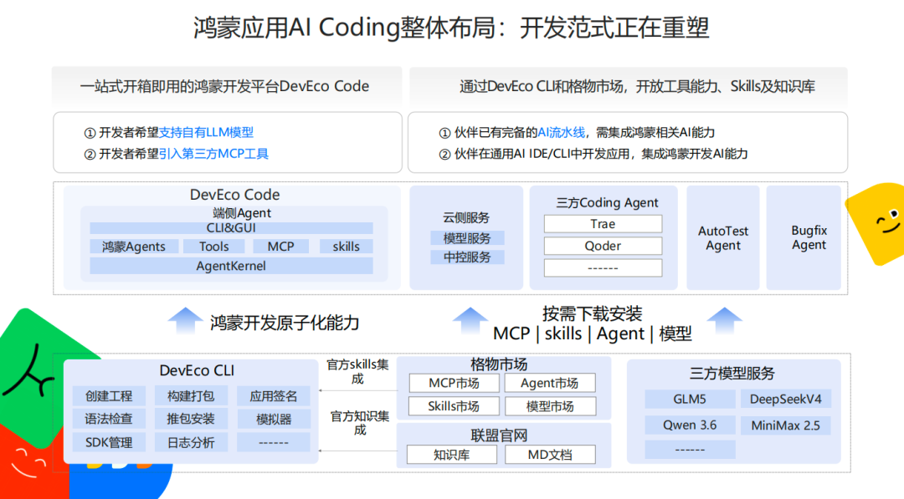Click the 格物市场 heading

pyautogui.click(x=499, y=364)
